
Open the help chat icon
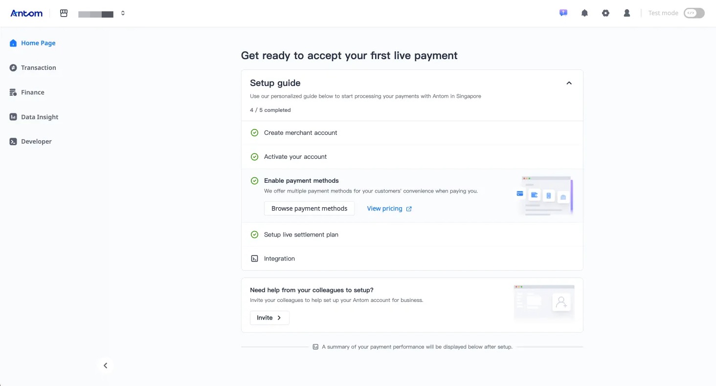point(563,13)
